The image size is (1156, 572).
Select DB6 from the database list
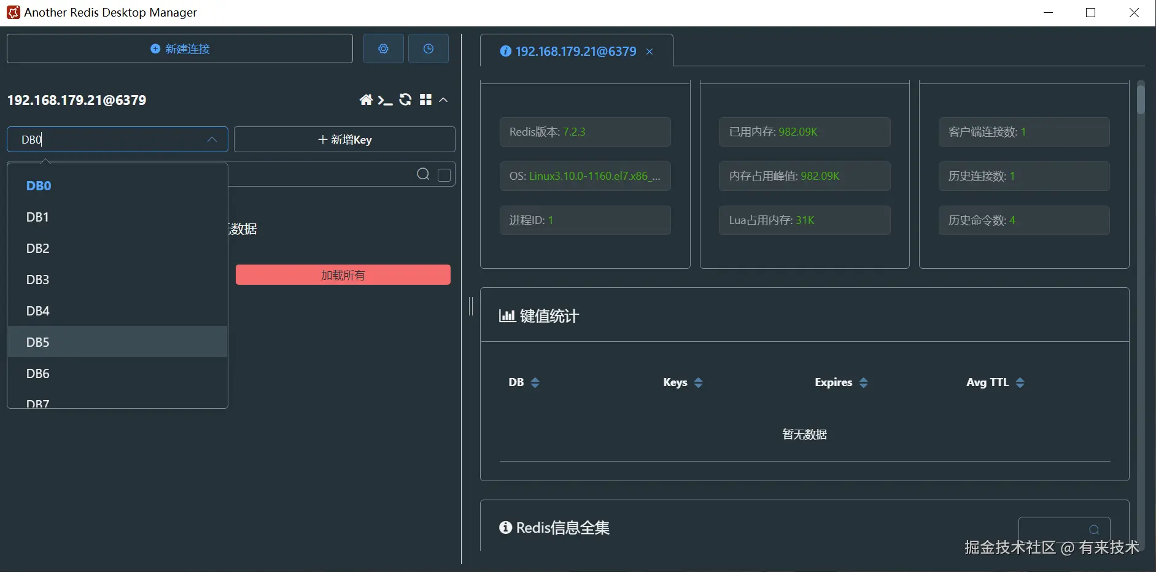[x=117, y=373]
